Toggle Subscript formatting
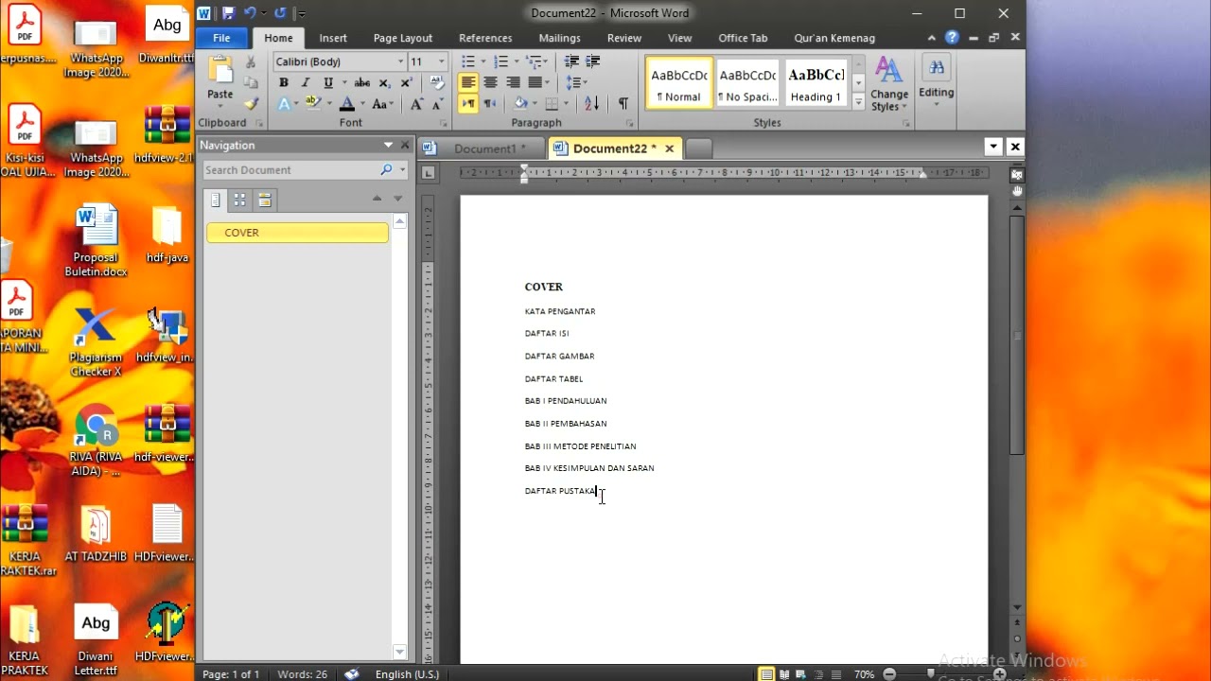 click(x=385, y=83)
